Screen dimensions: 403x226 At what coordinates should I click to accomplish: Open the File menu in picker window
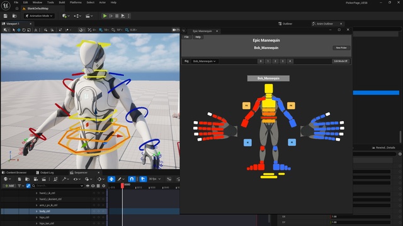(186, 37)
